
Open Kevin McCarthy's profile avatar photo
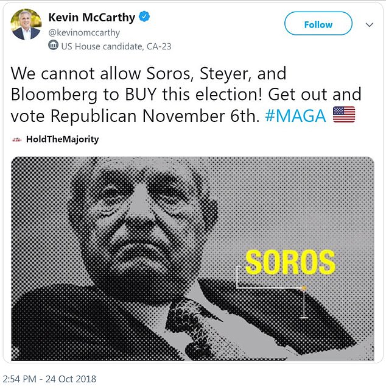click(26, 25)
